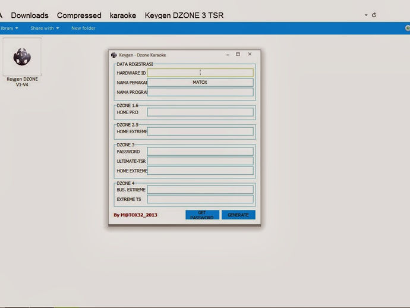Image resolution: width=410 pixels, height=308 pixels.
Task: Minimize the Keygen - Dzone Karaoke window
Action: (228, 55)
